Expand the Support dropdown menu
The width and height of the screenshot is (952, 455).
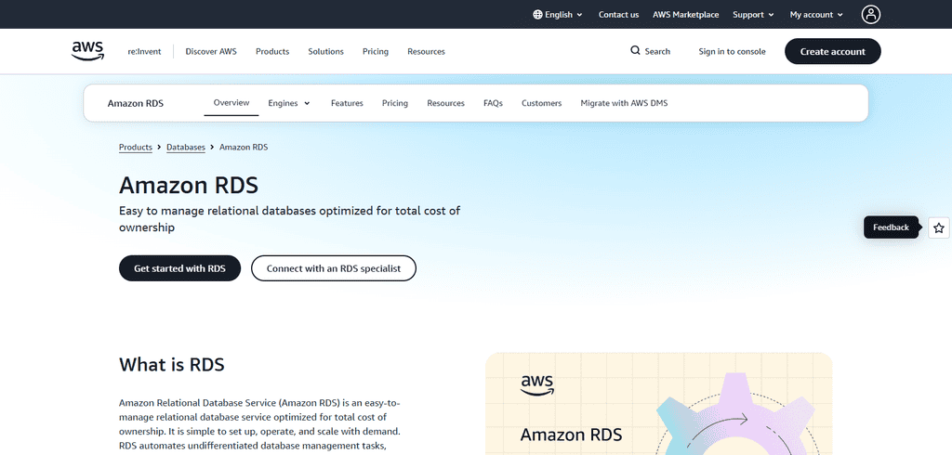point(753,15)
